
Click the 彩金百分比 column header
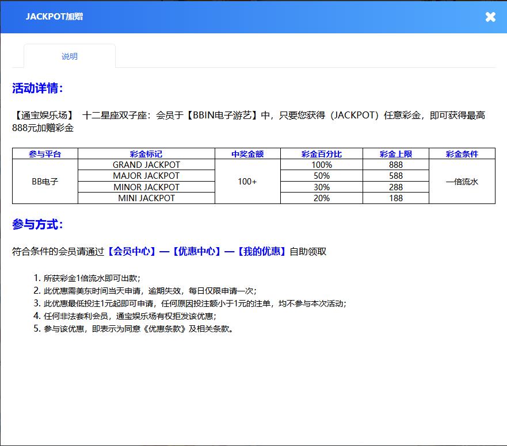point(321,154)
